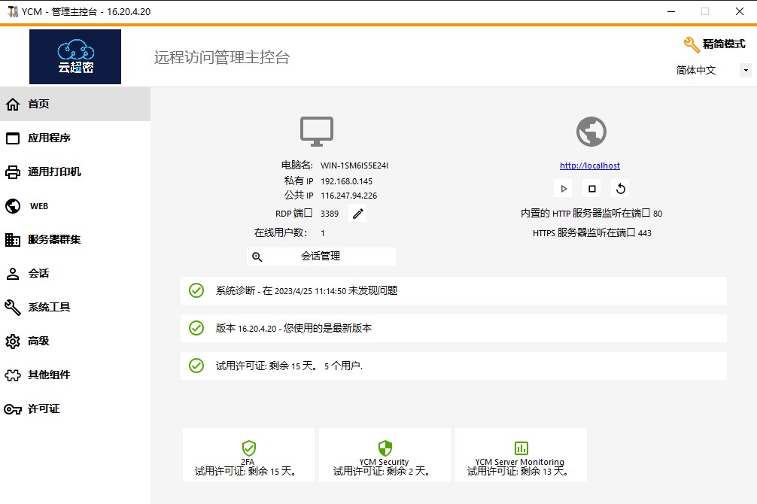Open the http://localhost link
Image resolution: width=757 pixels, height=504 pixels.
pyautogui.click(x=590, y=165)
